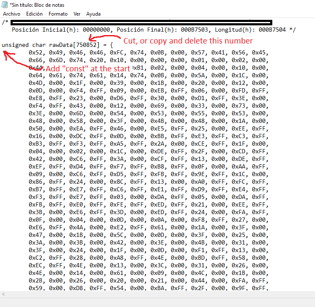
Task: Click byte 0x69 in the 0xF4 row
Action: point(157,106)
